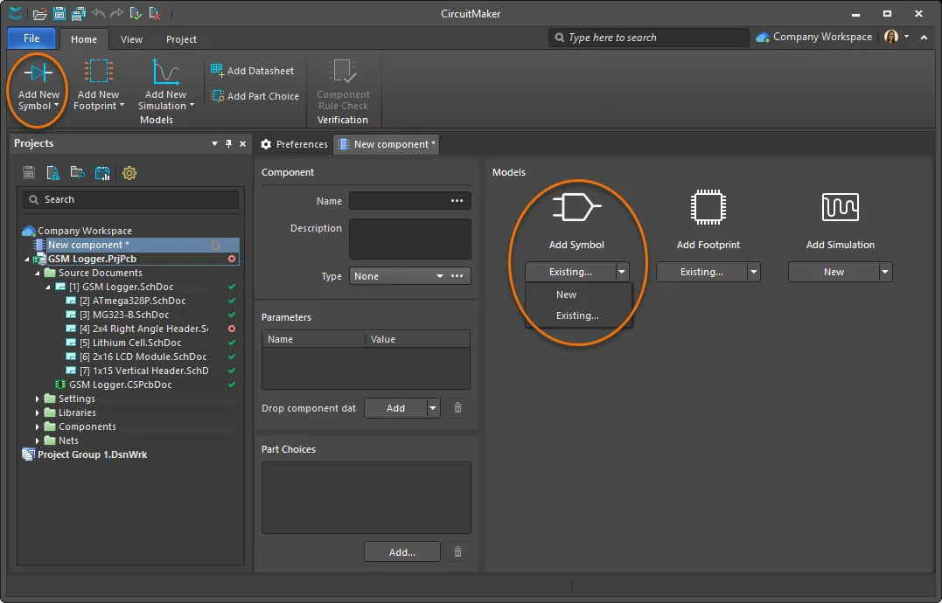
Task: Click the large Add Footprint chip icon
Action: [x=708, y=207]
